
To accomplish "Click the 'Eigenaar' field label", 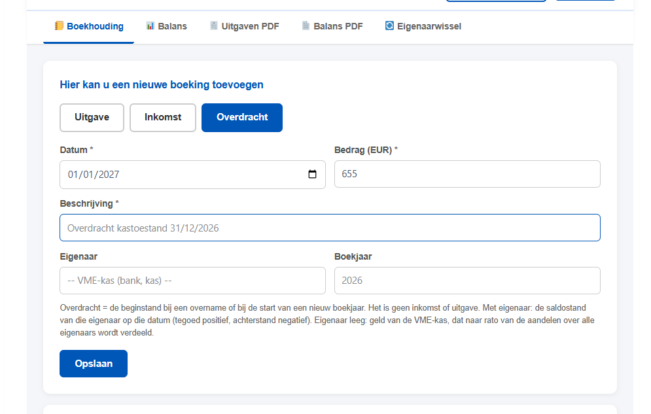I will [79, 256].
